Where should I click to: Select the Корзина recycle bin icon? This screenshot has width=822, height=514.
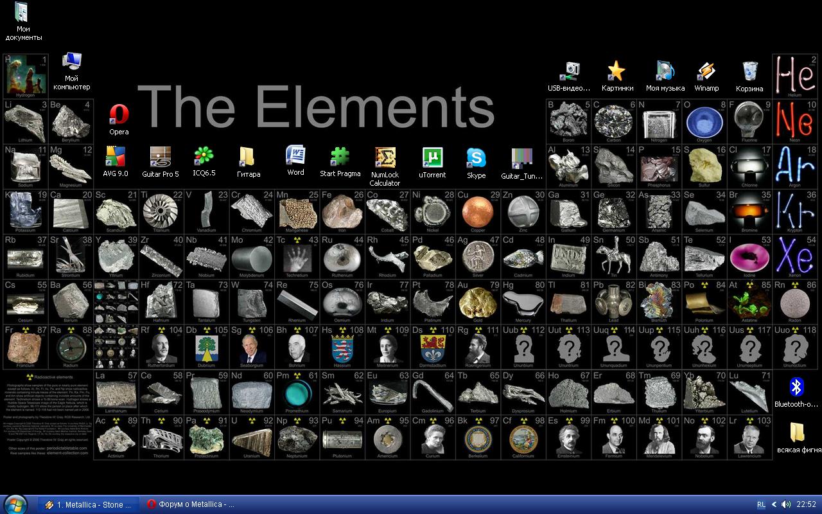click(749, 71)
